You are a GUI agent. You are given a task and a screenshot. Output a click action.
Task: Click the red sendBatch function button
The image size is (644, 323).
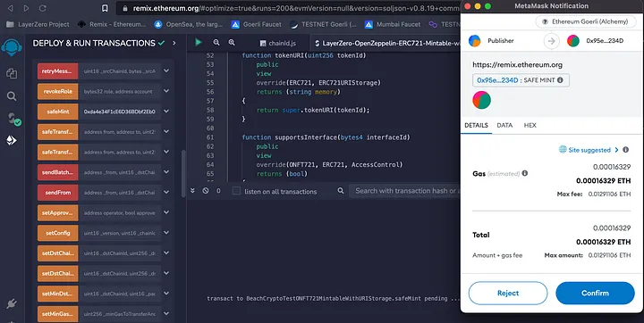(x=57, y=171)
